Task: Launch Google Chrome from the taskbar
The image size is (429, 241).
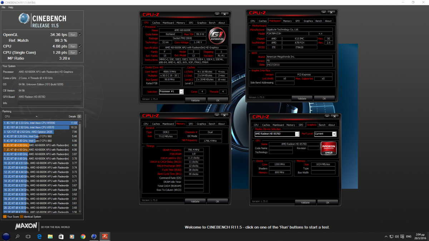Action: point(83,236)
